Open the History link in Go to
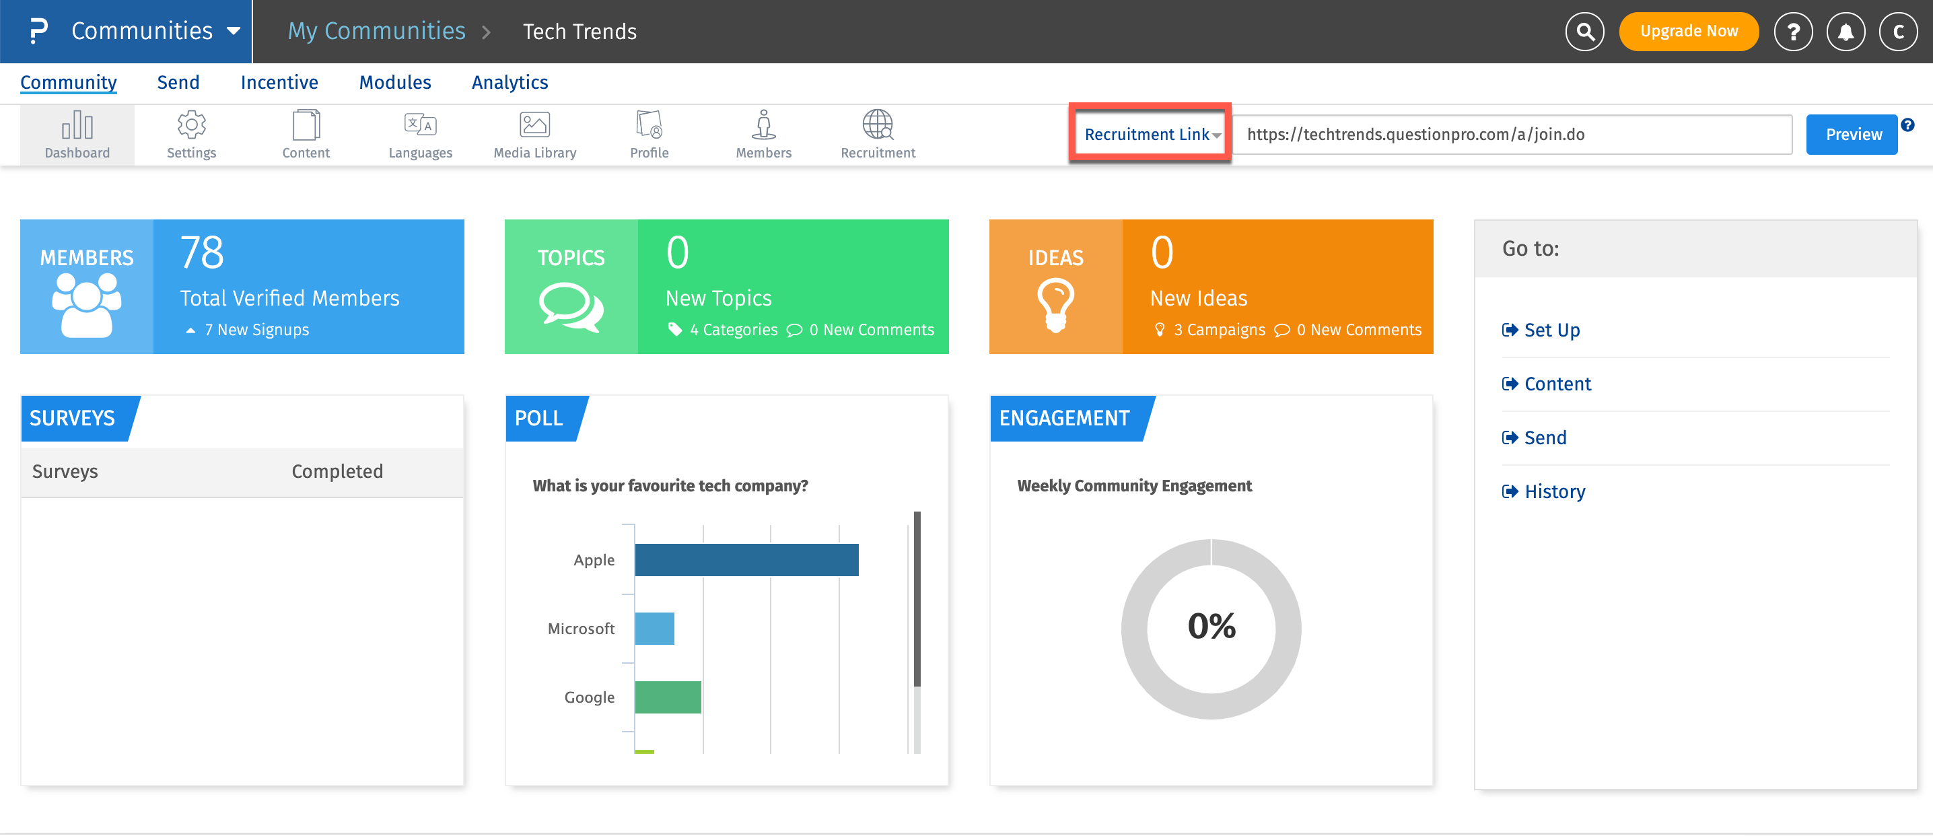The image size is (1933, 836). (x=1554, y=491)
